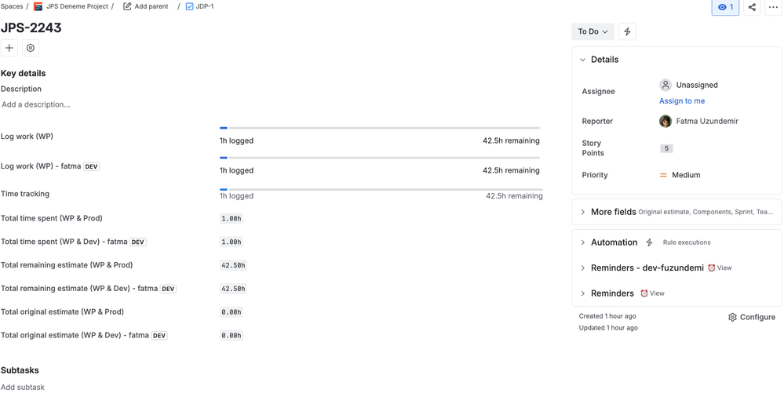Open the more actions ellipsis menu
This screenshot has height=397, width=784.
click(x=773, y=7)
